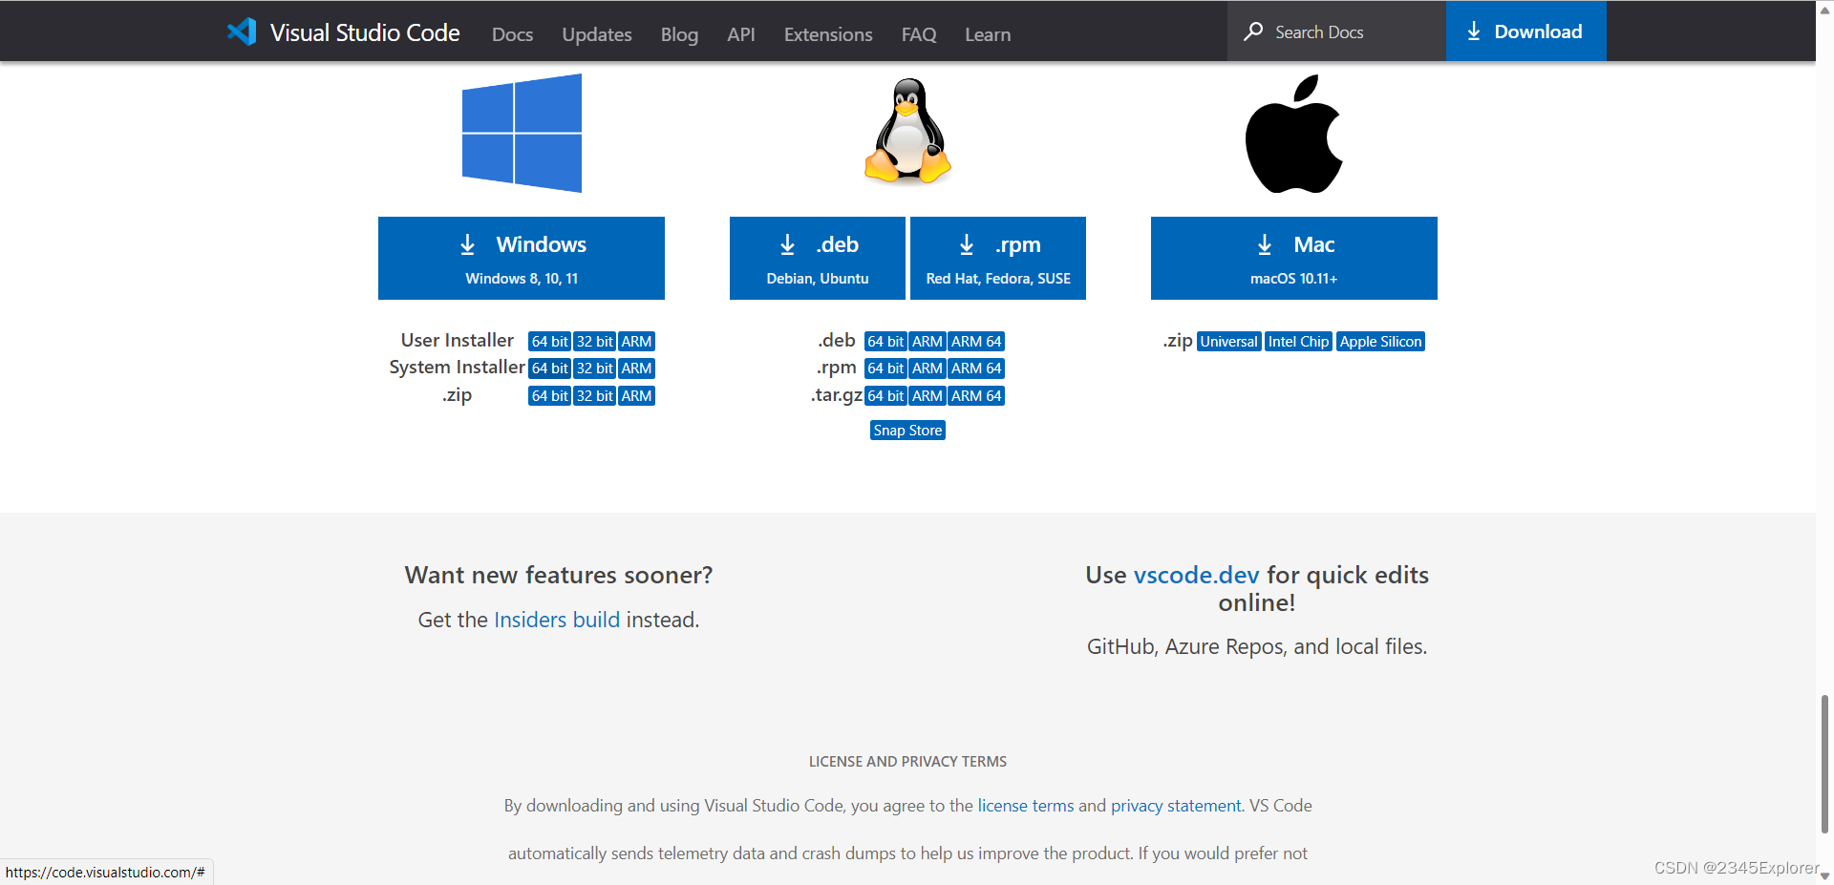Select Linux .tar.gz ARM 64
The height and width of the screenshot is (885, 1834).
(976, 396)
